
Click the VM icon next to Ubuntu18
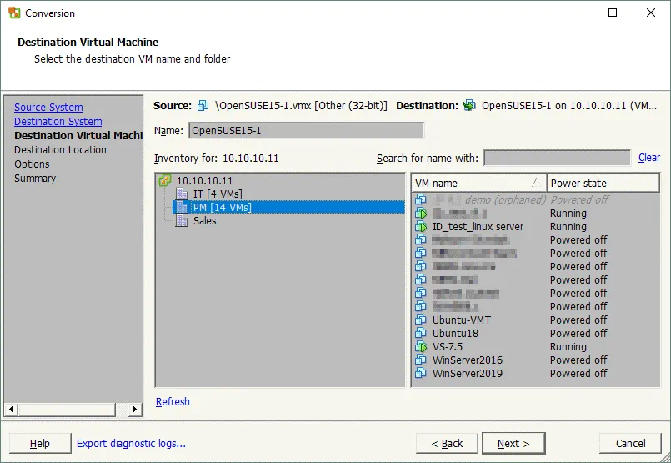[x=421, y=334]
